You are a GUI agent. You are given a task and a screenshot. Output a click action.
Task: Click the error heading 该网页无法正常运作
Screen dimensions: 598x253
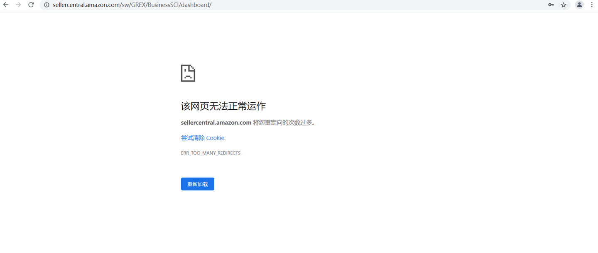point(223,106)
